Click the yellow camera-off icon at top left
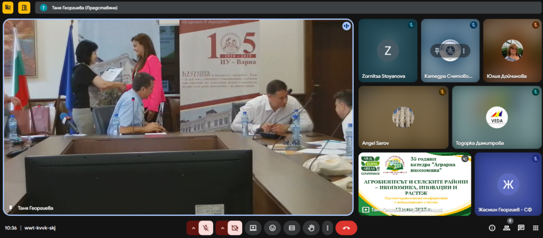 click(9, 7)
